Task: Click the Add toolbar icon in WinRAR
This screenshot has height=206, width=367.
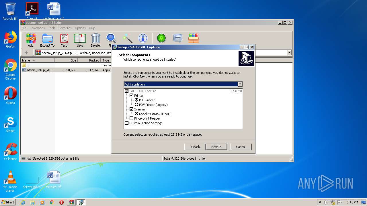Action: 31,40
